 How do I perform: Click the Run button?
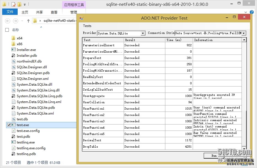click(214, 156)
